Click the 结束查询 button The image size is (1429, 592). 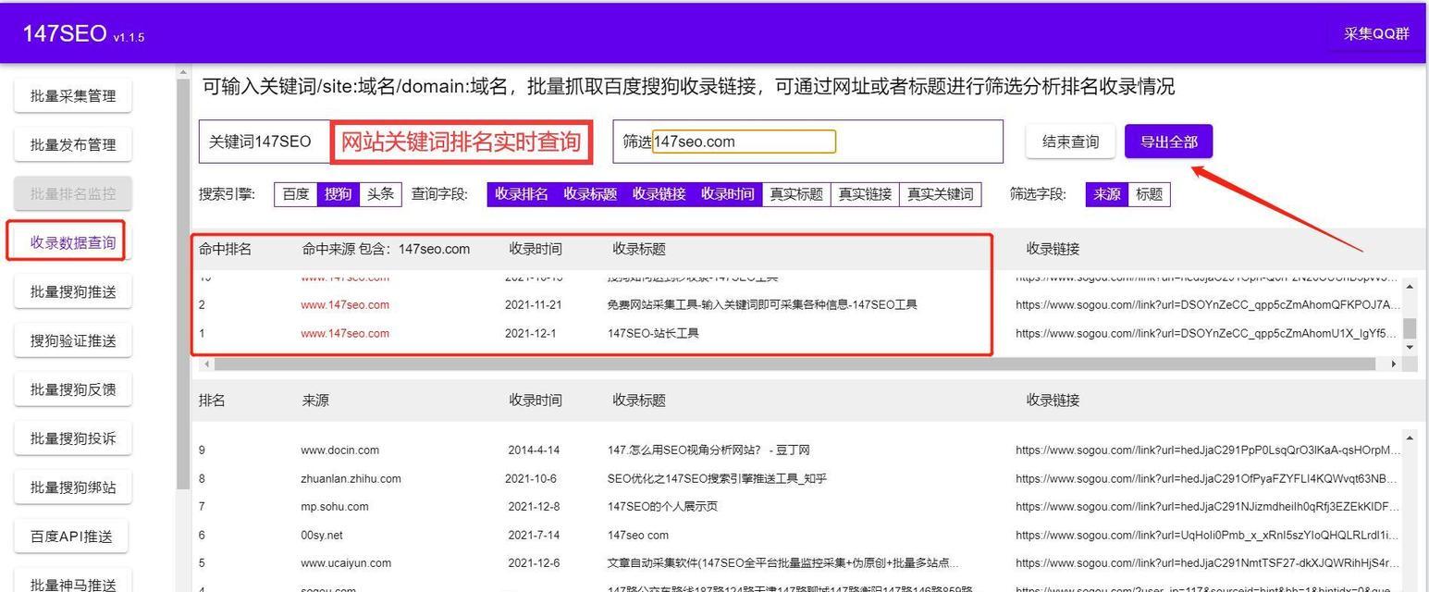coord(1069,141)
